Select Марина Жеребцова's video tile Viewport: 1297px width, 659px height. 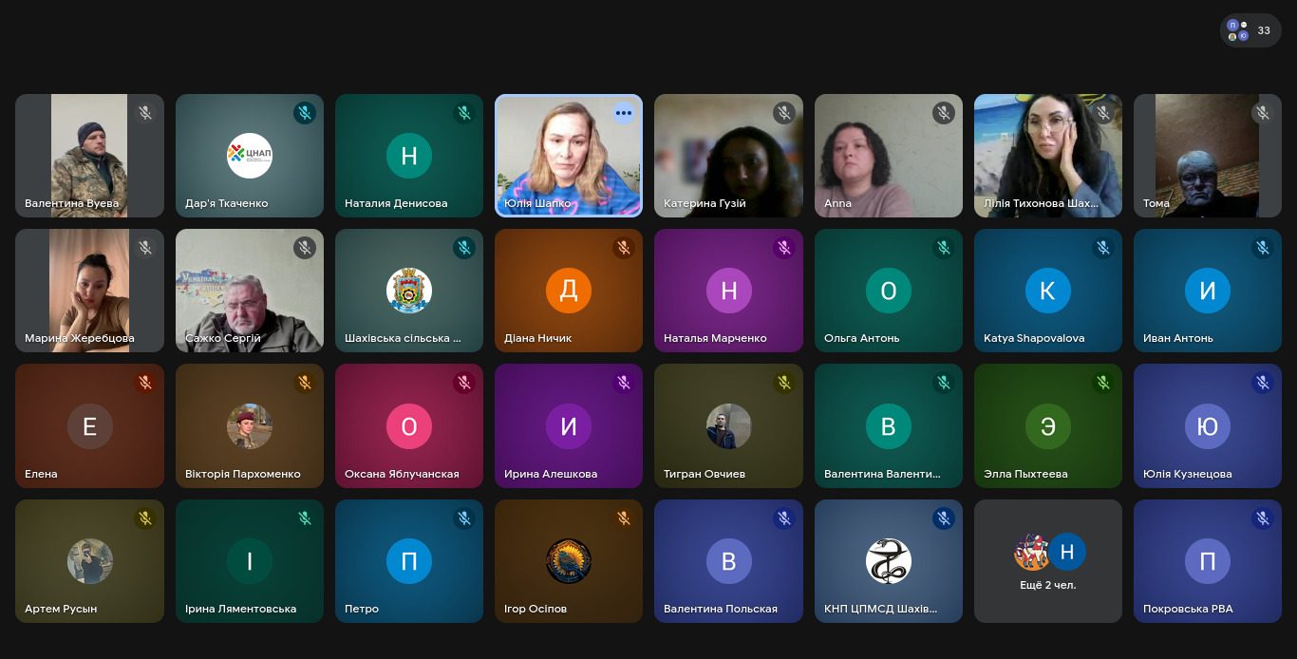point(89,291)
